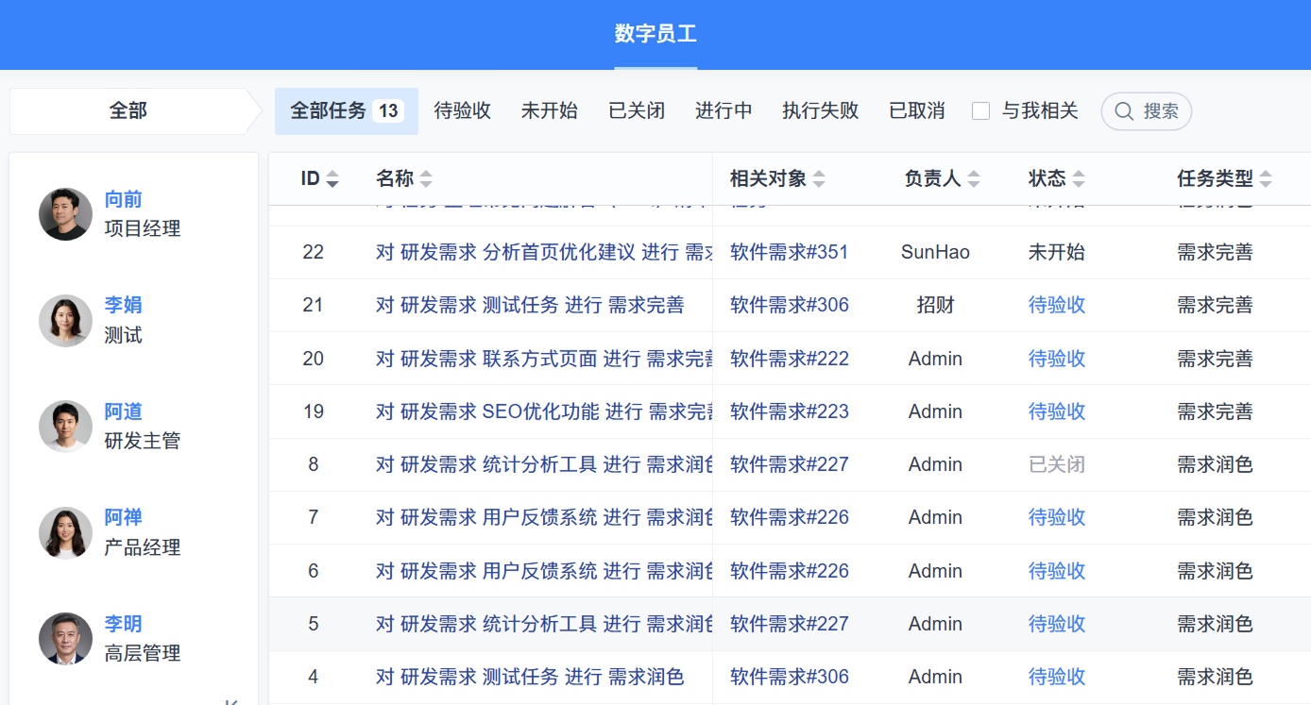Open 向前's avatar photo
Screen dimensions: 1311x705
[65, 214]
